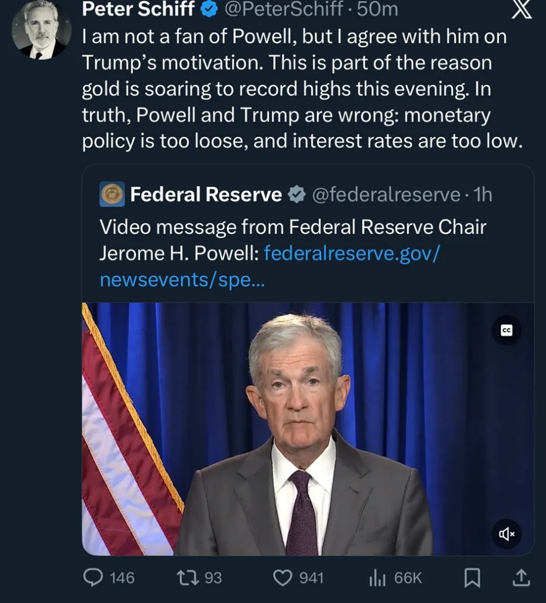Click the Federal Reserve seal avatar
Viewport: 546px width, 603px height.
(112, 194)
